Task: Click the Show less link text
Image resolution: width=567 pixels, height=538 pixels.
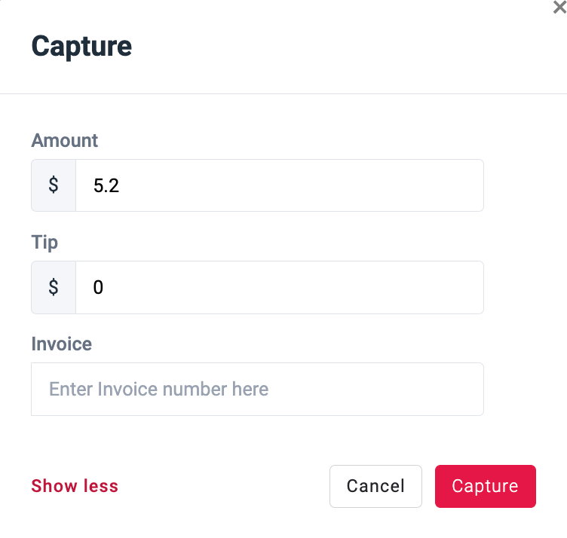Action: pyautogui.click(x=75, y=486)
